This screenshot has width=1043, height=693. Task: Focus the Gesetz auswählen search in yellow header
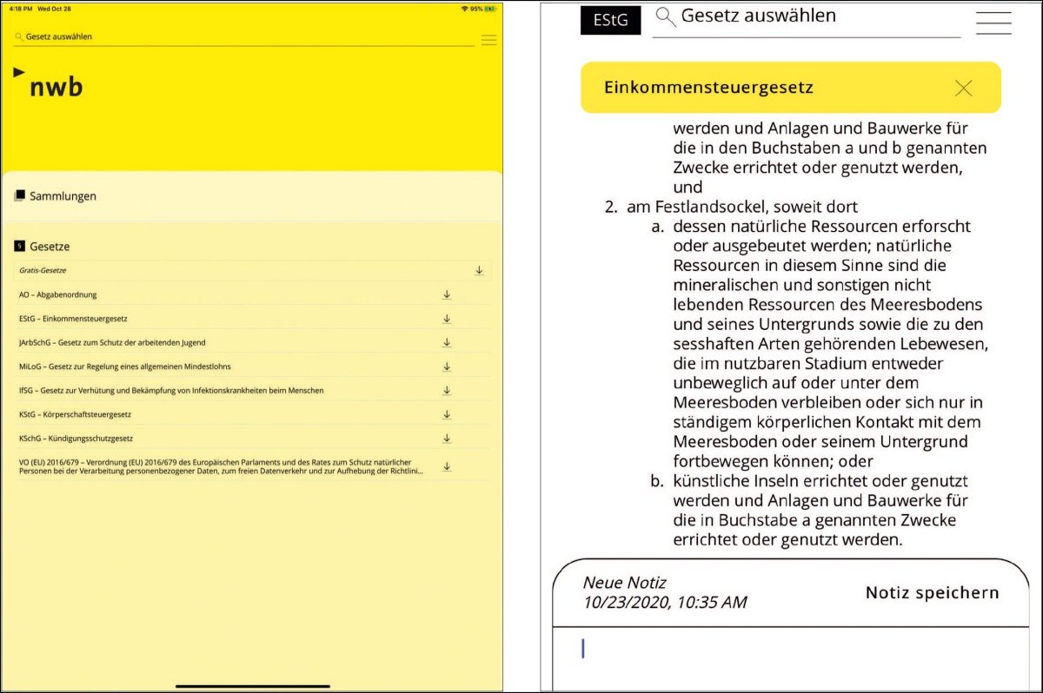pos(243,37)
